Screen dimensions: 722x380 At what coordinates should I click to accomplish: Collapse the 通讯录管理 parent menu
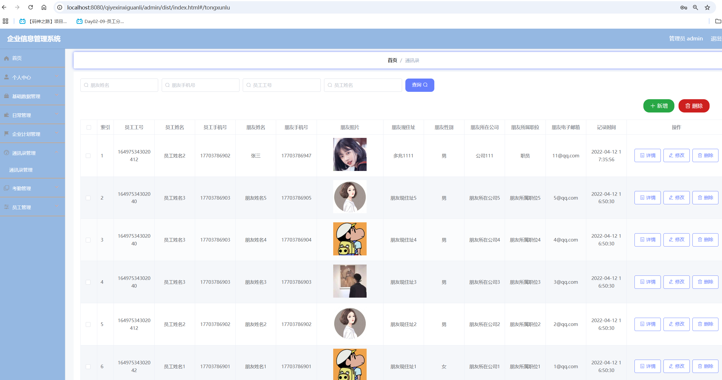[x=33, y=153]
